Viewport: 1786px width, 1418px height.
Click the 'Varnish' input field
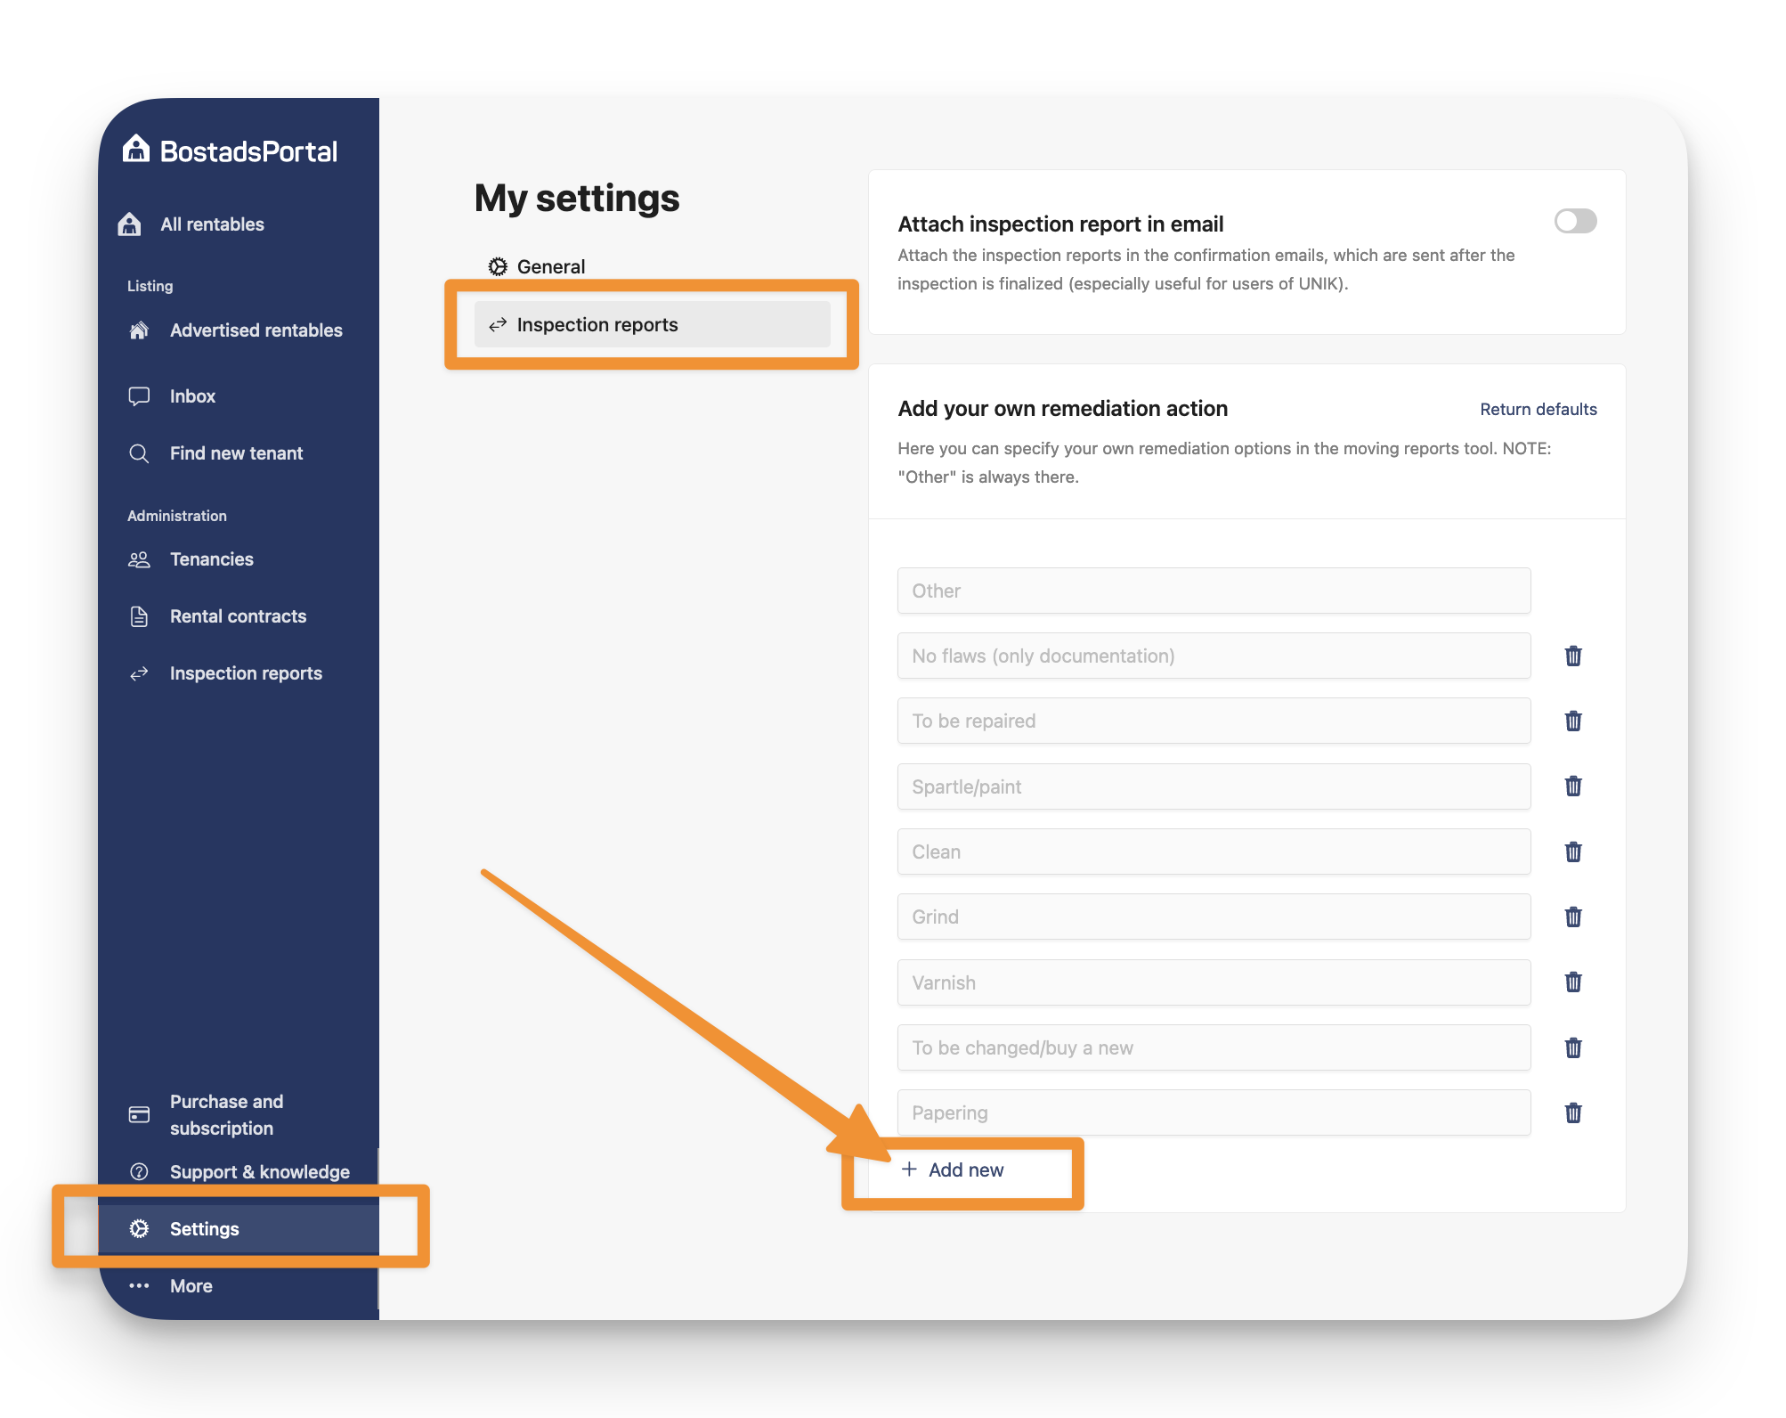[x=1214, y=982]
